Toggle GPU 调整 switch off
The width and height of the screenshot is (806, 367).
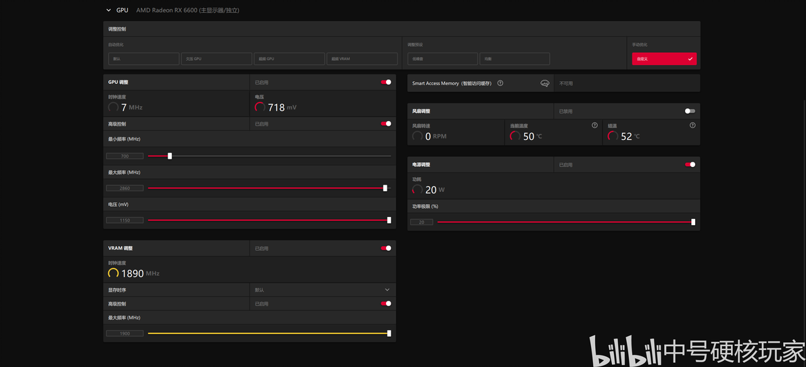coord(386,82)
